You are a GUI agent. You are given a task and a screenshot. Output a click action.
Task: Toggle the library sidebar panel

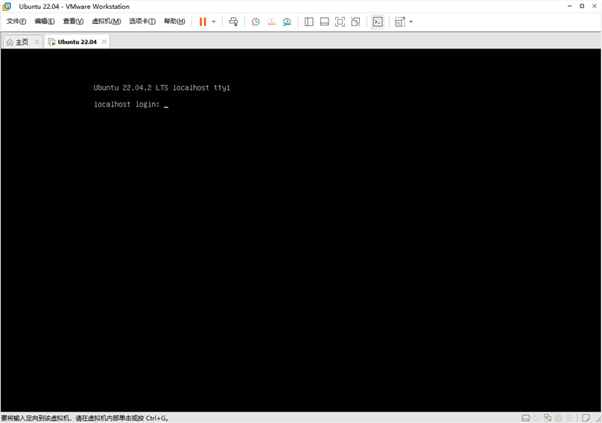point(308,22)
